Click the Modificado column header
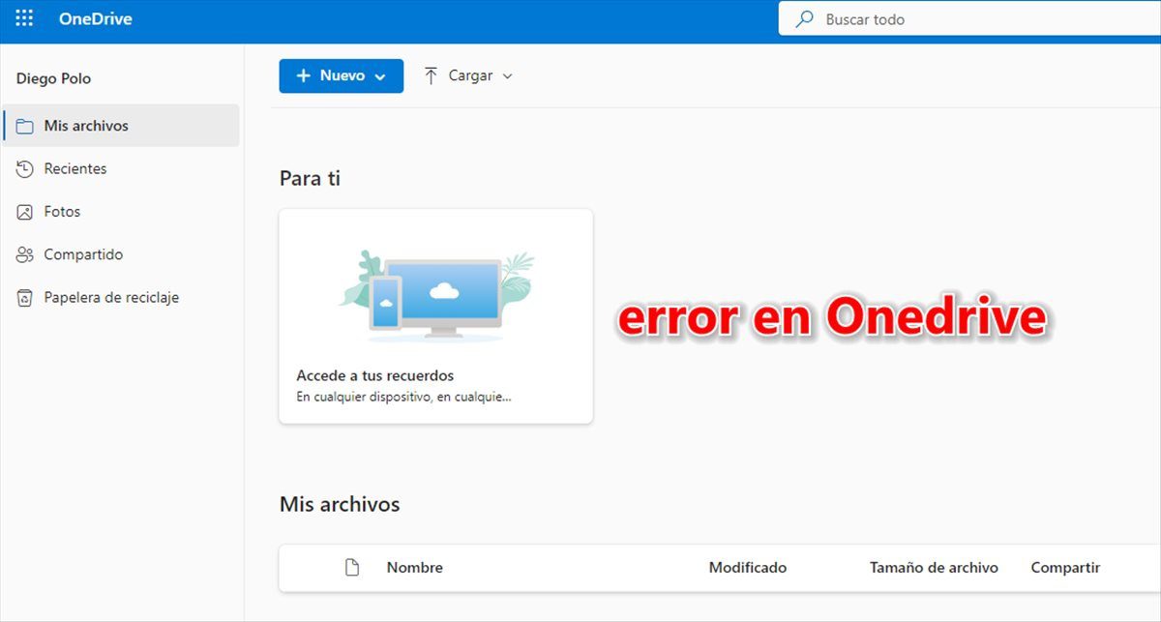 (x=747, y=568)
